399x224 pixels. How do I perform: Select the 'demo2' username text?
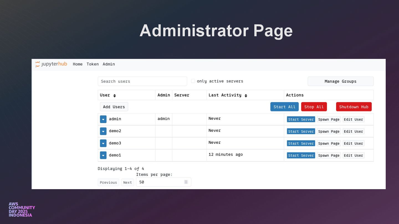tap(115, 131)
